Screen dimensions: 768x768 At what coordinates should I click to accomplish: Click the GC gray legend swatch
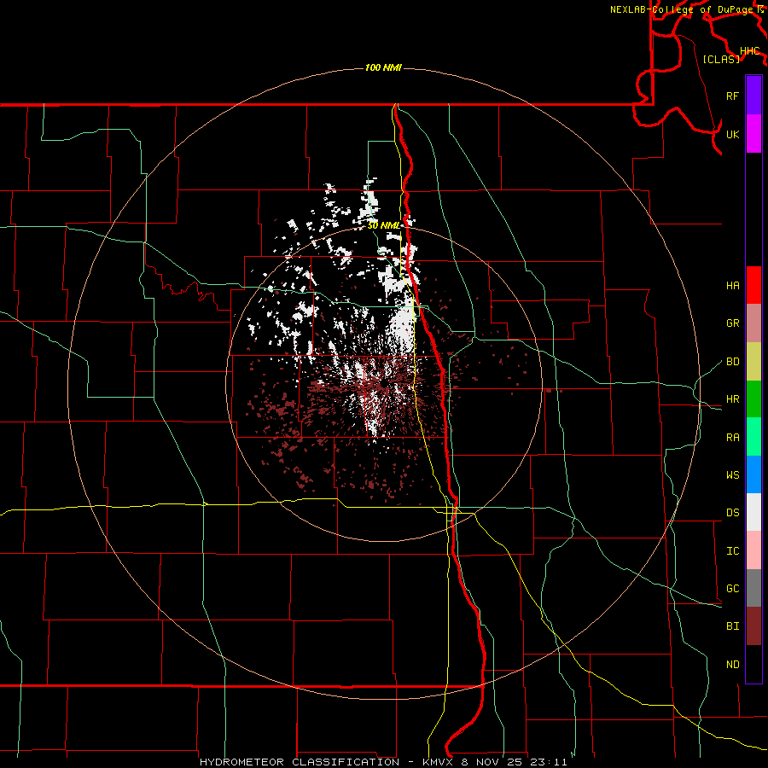pyautogui.click(x=753, y=588)
